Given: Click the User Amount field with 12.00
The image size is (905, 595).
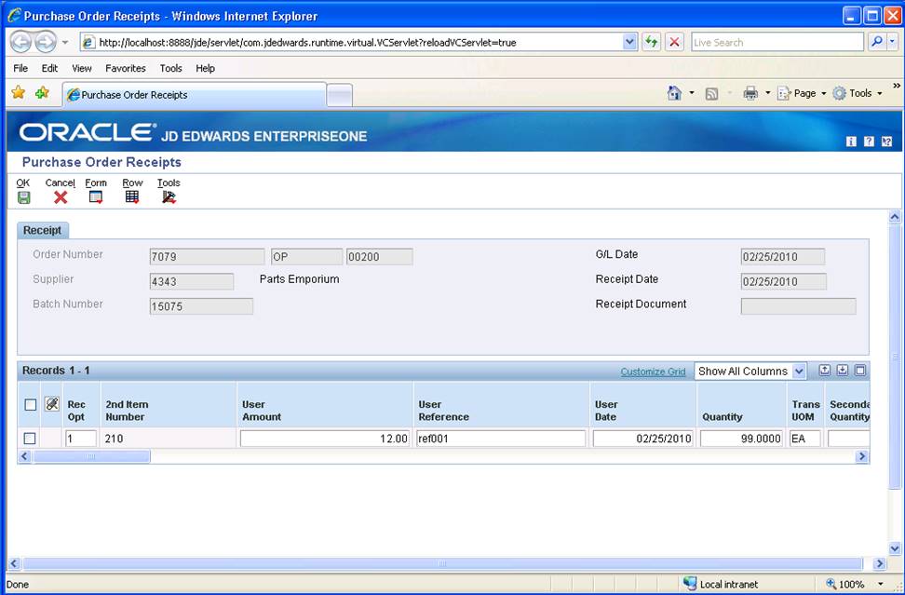Looking at the screenshot, I should point(325,439).
